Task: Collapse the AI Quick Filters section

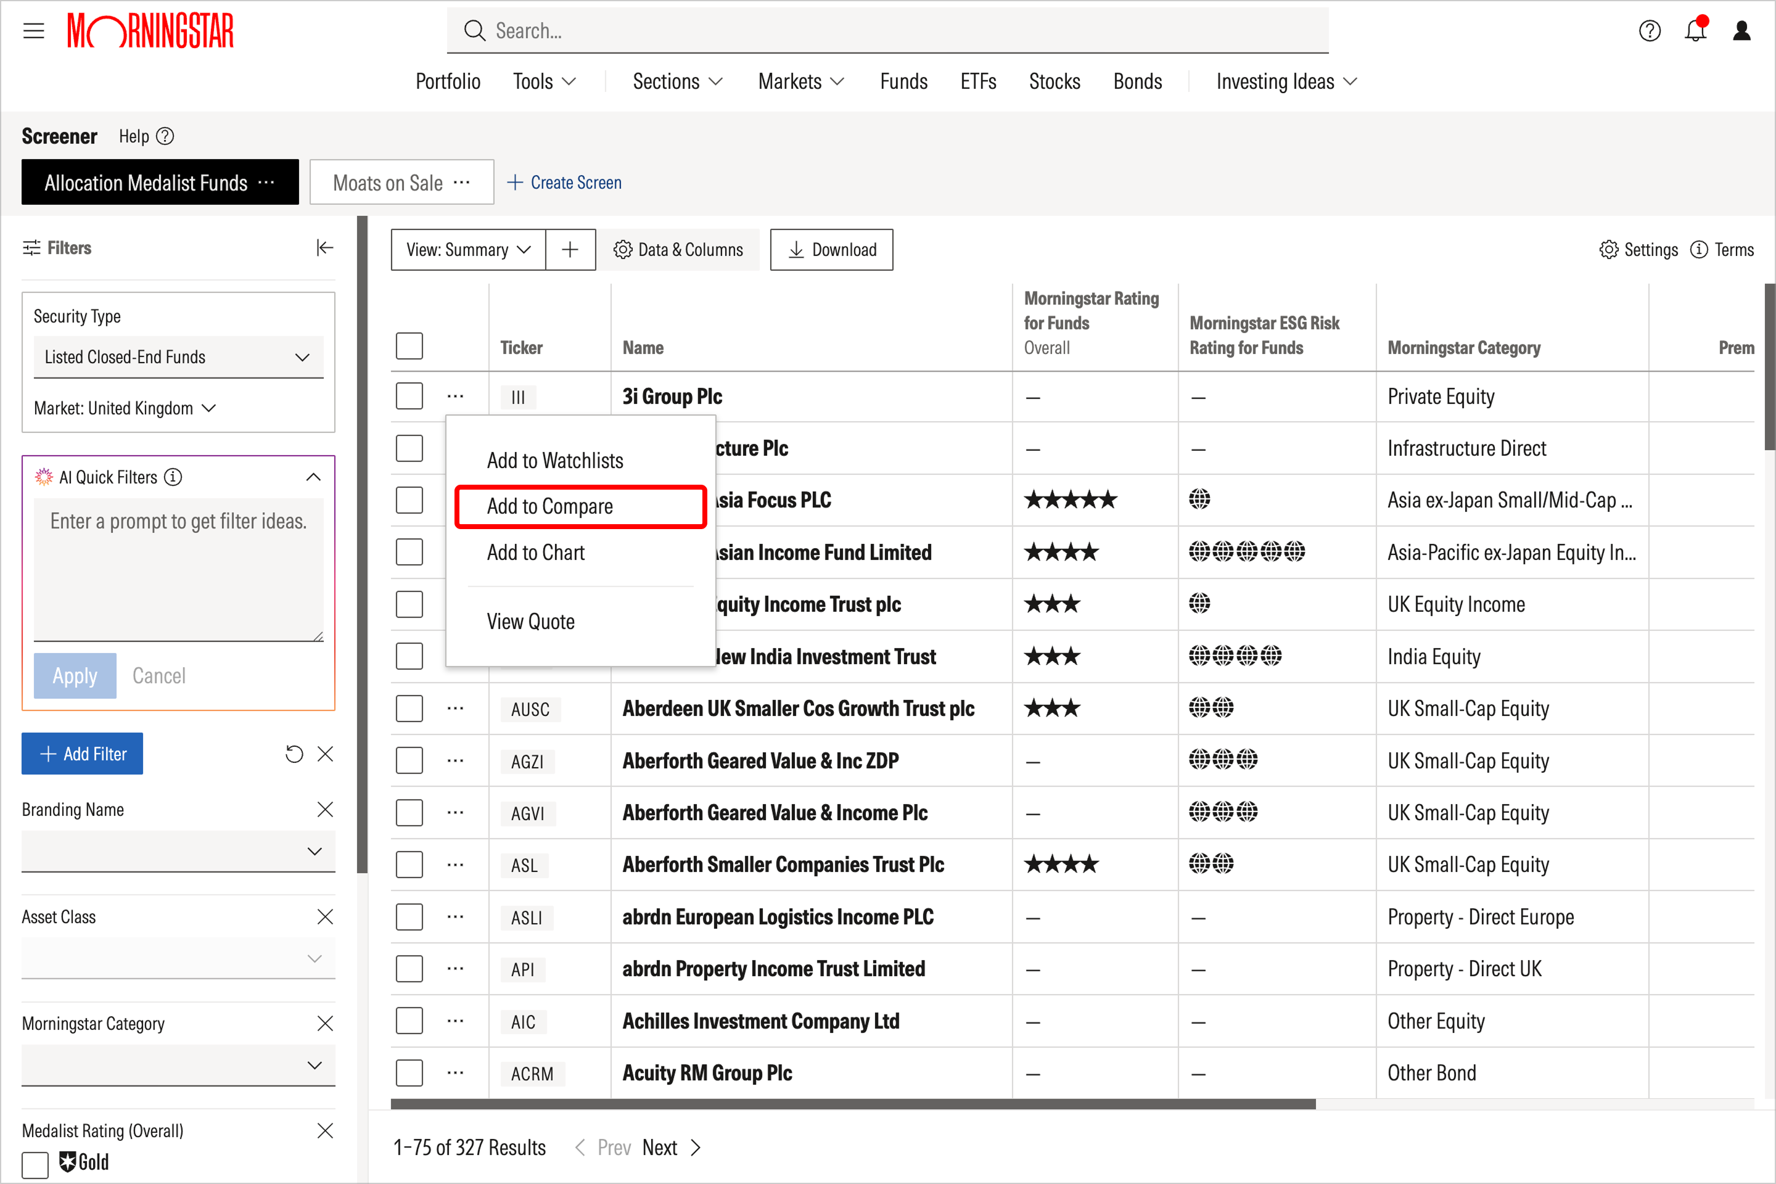Action: [x=313, y=477]
